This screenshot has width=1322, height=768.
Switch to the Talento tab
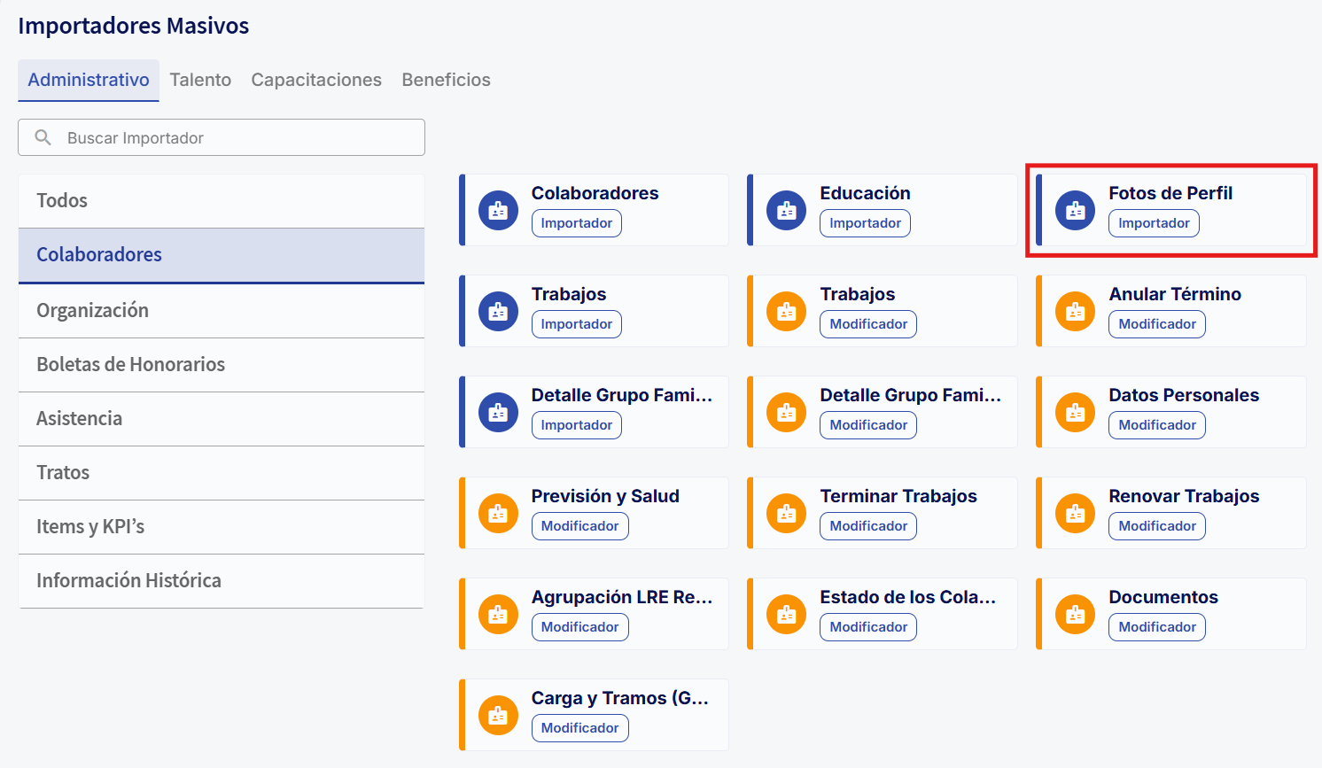tap(200, 80)
